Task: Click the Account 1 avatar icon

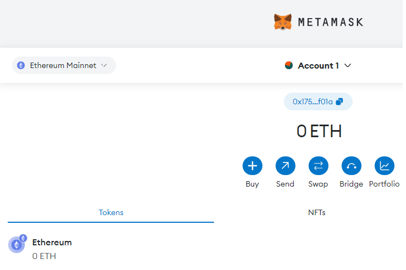Action: click(289, 65)
